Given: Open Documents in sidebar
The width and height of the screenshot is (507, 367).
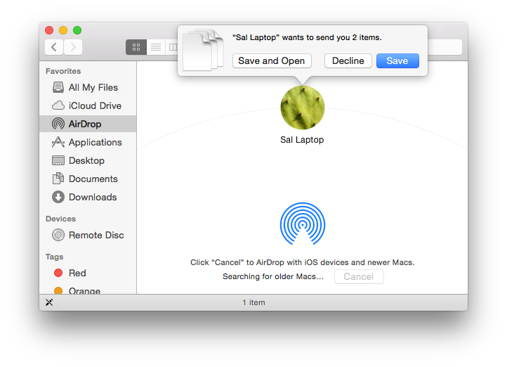Looking at the screenshot, I should click(88, 179).
